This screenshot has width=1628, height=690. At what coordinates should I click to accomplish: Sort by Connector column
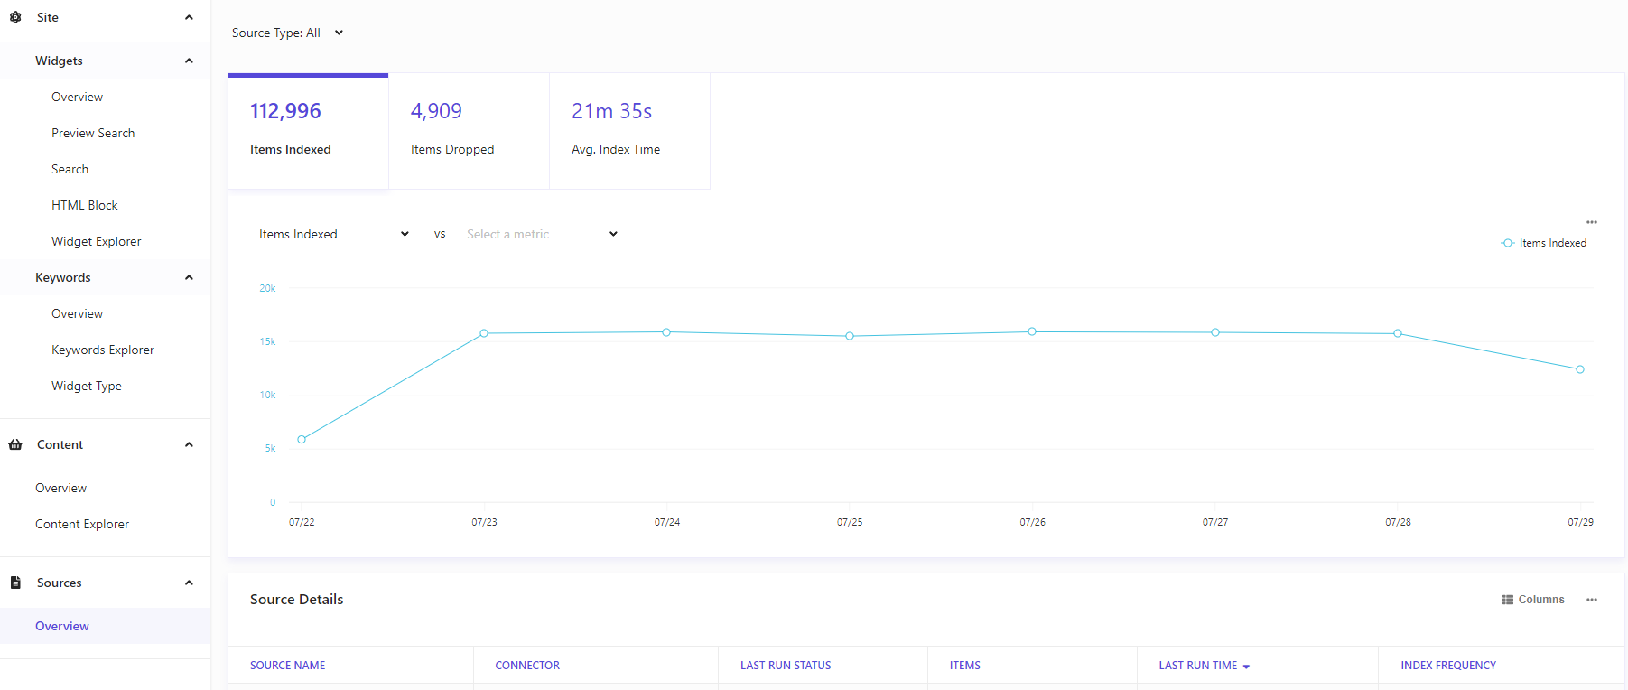point(527,666)
